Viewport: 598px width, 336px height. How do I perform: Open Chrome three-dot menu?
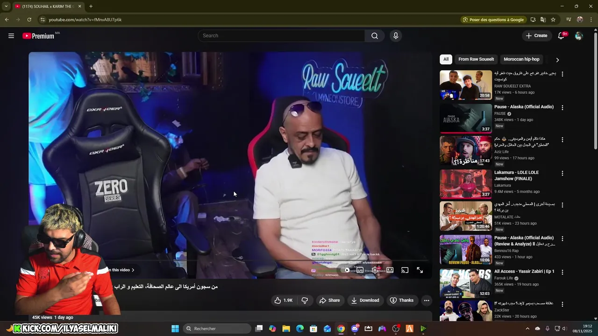pos(591,20)
